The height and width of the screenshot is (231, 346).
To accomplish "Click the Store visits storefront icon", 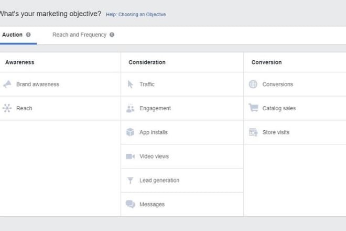I will [253, 132].
